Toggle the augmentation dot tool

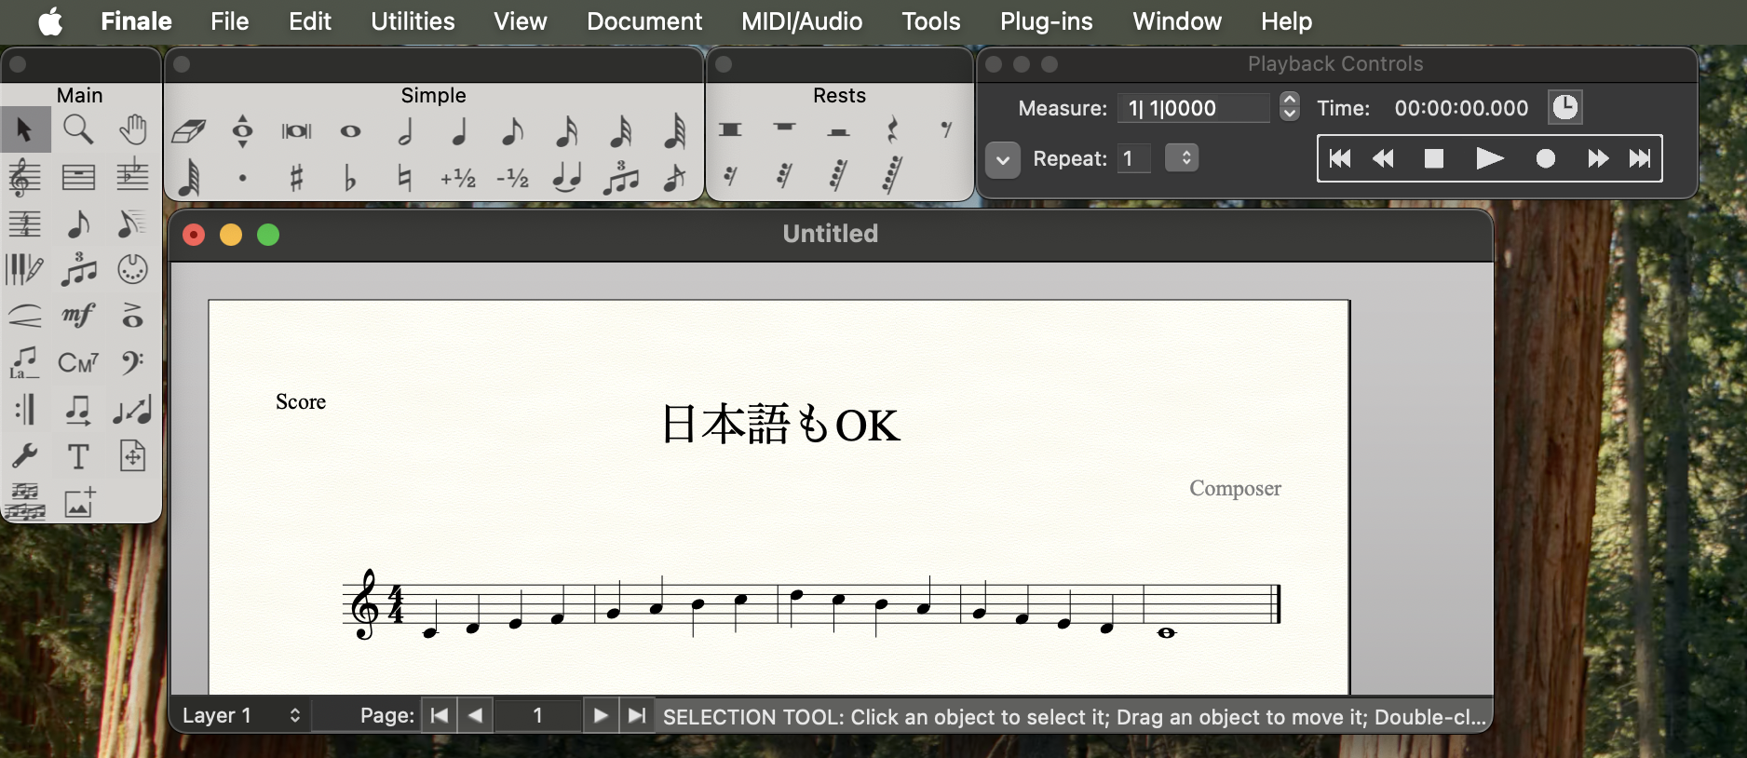[242, 177]
